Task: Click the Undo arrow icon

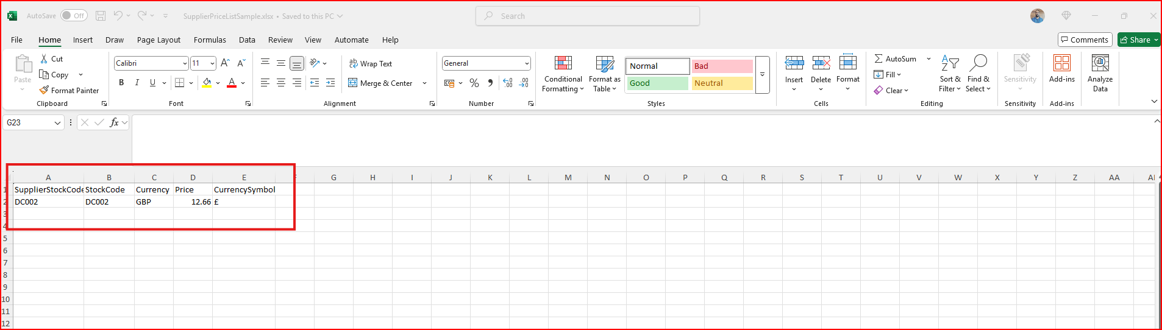Action: 118,16
